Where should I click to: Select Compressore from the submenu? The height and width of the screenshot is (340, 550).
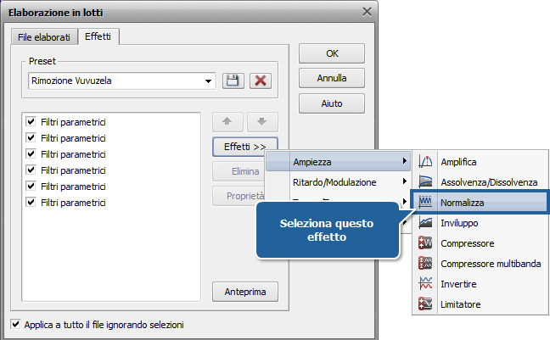(480, 242)
